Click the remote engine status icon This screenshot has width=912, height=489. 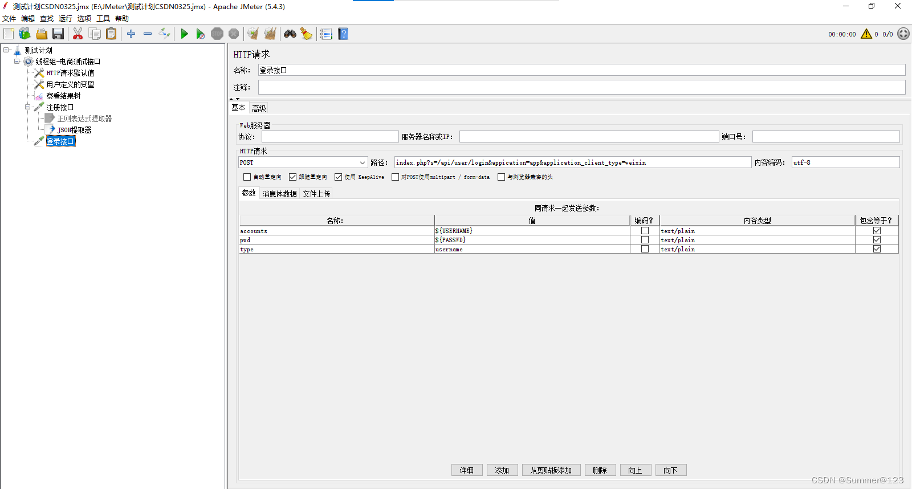point(903,34)
